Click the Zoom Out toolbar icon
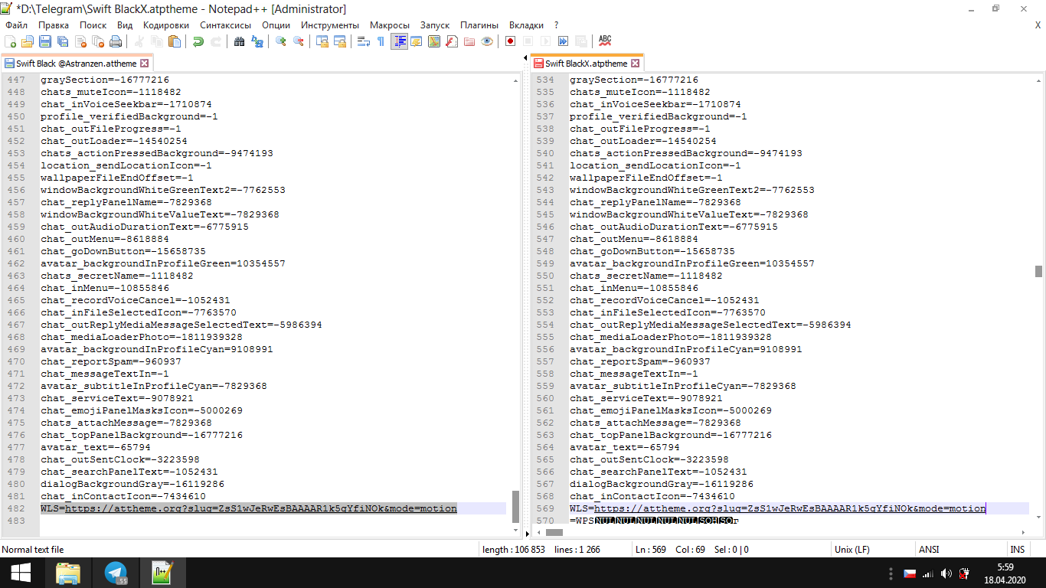Screen dimensions: 1046x588 coord(299,41)
